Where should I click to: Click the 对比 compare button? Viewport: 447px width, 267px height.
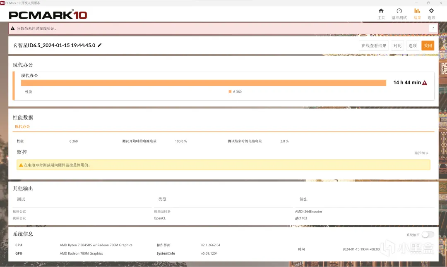[397, 45]
